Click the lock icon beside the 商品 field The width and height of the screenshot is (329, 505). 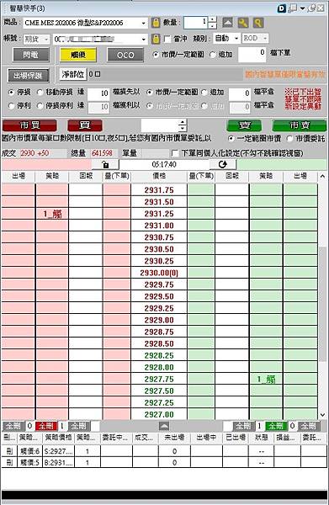[x=156, y=23]
